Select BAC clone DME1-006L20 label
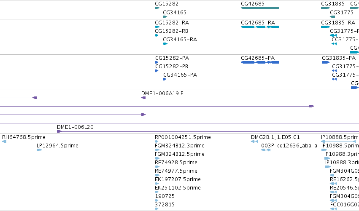The image size is (359, 211). pyautogui.click(x=76, y=127)
